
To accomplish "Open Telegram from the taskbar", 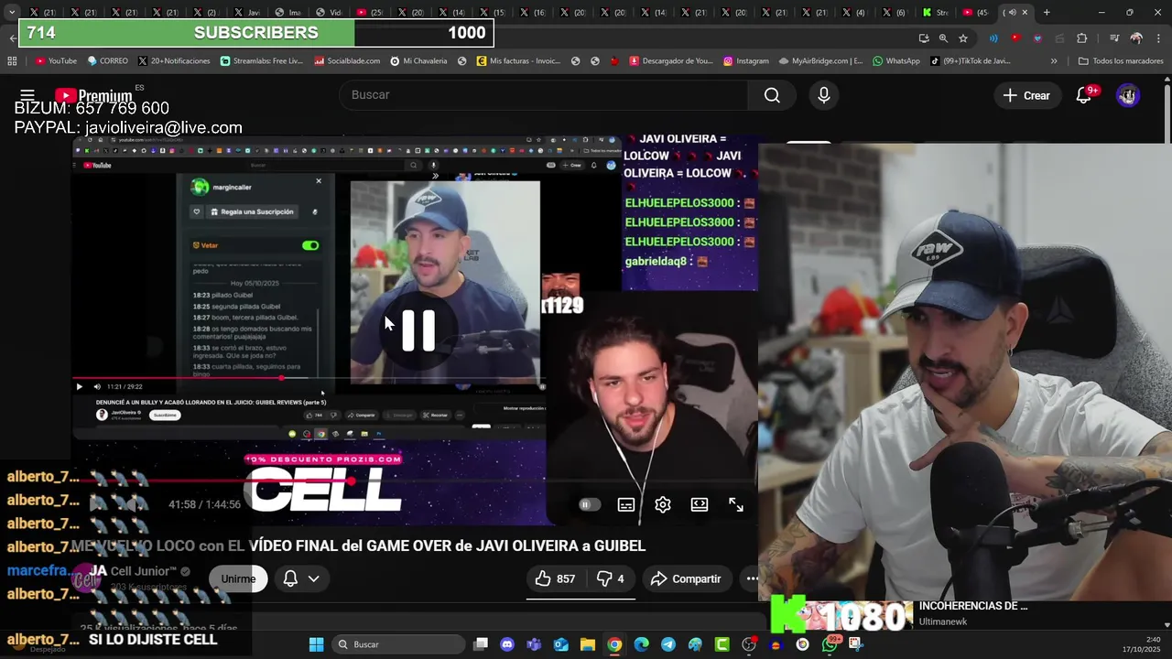I will pyautogui.click(x=668, y=644).
